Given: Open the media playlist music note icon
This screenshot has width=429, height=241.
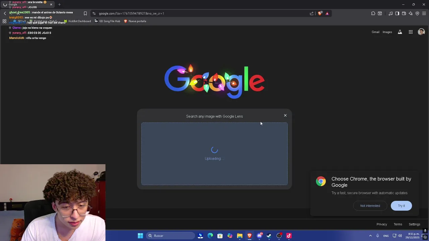Looking at the screenshot, I should (x=390, y=13).
